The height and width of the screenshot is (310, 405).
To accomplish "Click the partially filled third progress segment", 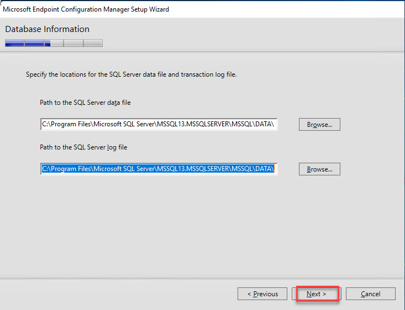I will click(x=54, y=43).
